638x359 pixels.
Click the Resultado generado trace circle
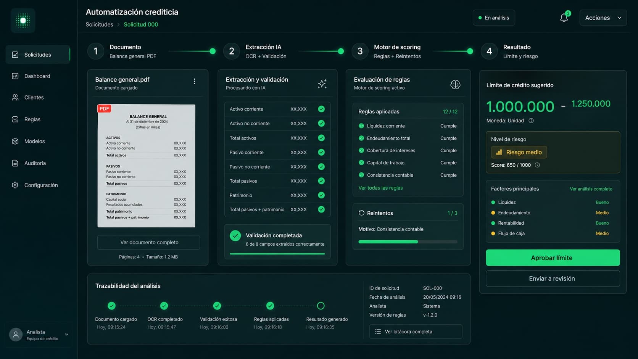(x=321, y=306)
